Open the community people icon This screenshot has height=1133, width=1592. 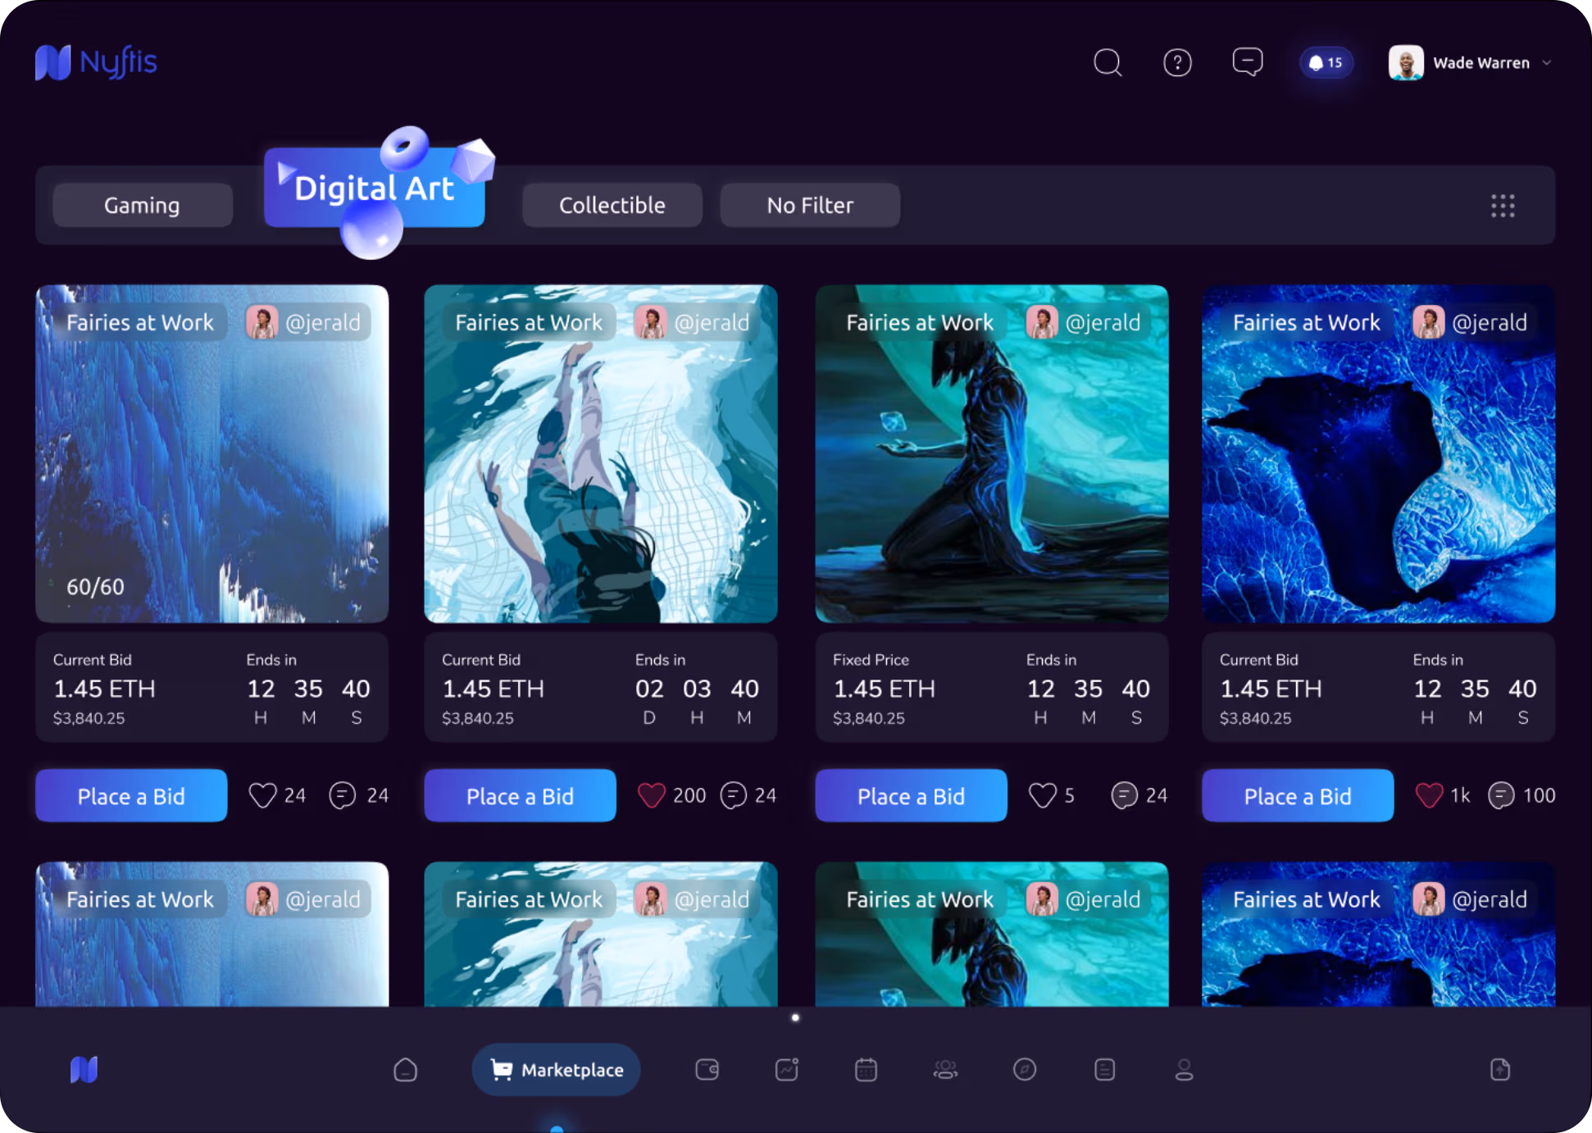[945, 1069]
